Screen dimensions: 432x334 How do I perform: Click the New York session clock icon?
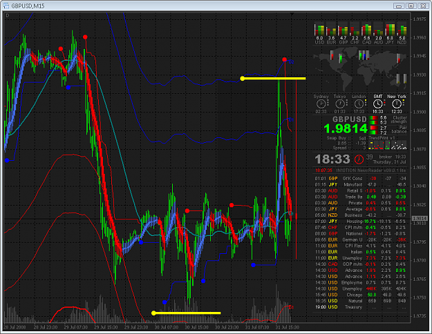tap(397, 104)
